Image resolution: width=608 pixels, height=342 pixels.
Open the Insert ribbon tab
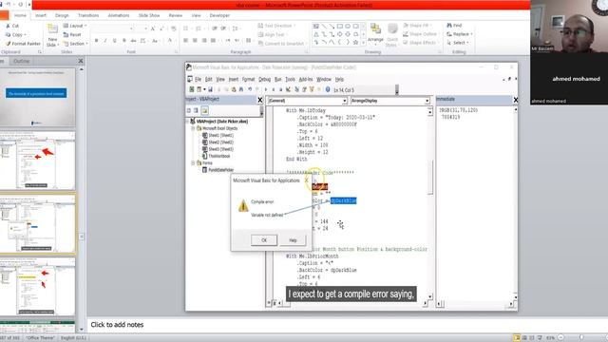(41, 15)
